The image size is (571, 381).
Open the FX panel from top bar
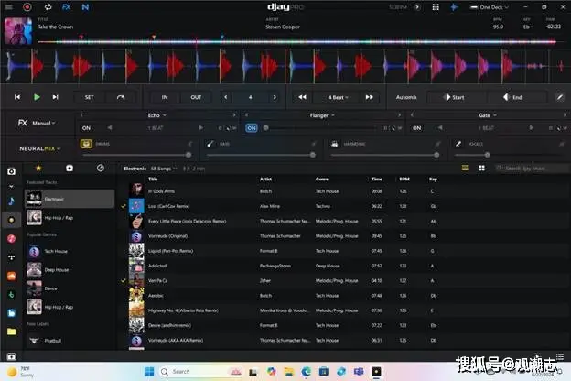[66, 7]
